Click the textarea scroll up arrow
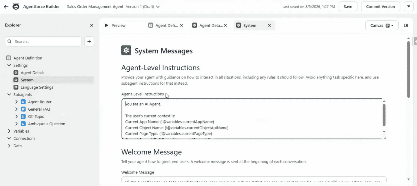This screenshot has width=417, height=186. pos(384,101)
